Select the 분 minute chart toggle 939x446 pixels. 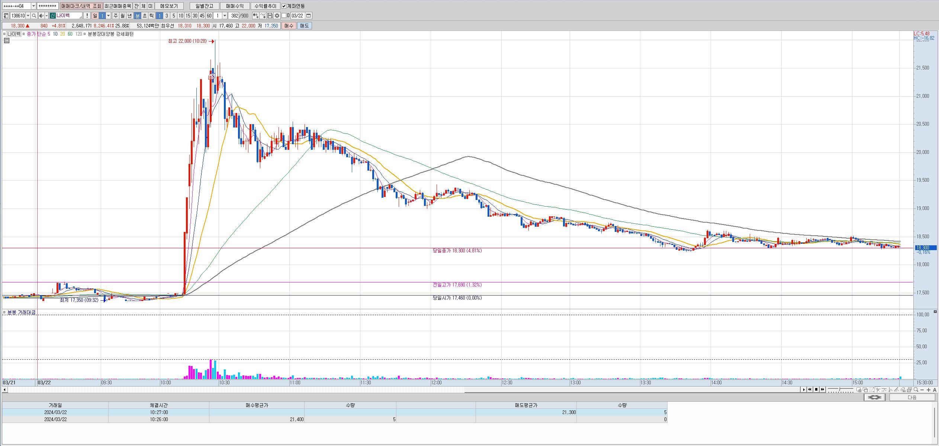click(x=137, y=16)
